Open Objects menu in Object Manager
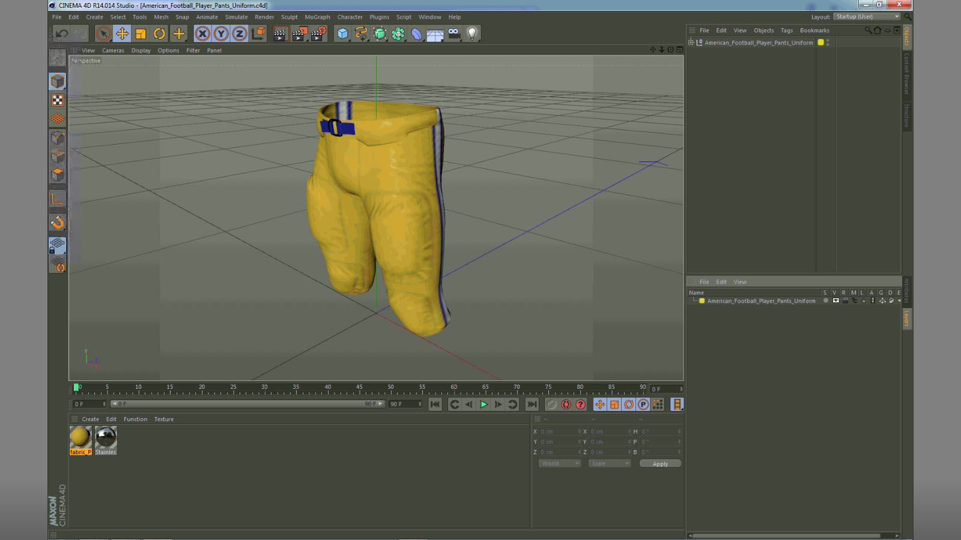 click(x=763, y=30)
